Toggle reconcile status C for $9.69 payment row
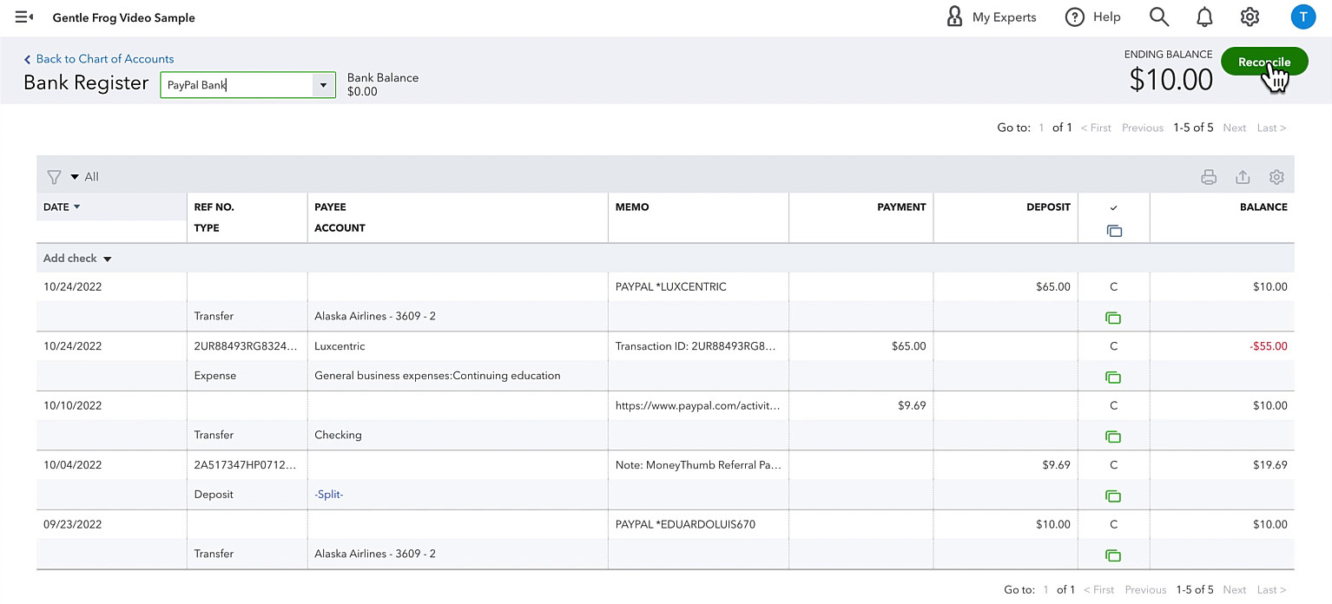The image size is (1332, 604). click(x=1114, y=405)
